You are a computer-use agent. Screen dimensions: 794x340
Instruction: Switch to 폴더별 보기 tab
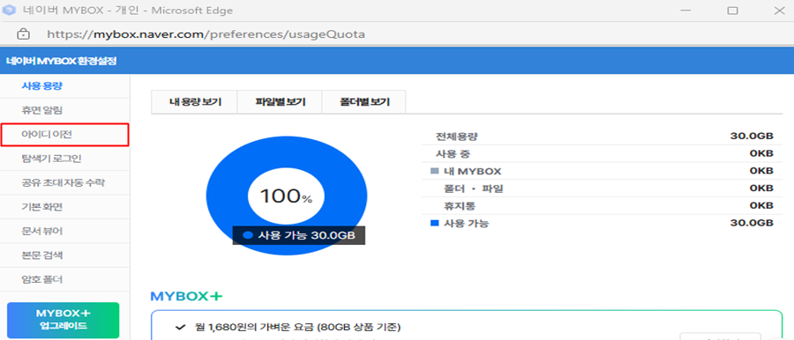coord(364,102)
